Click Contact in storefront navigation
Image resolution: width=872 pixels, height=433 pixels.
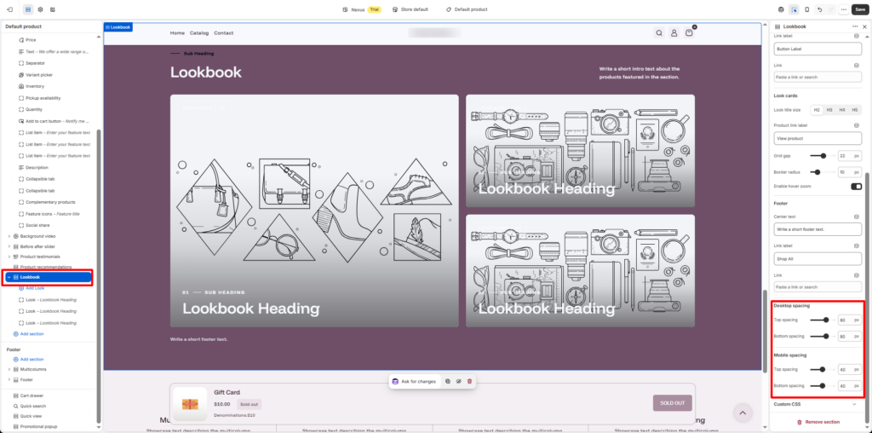tap(224, 33)
